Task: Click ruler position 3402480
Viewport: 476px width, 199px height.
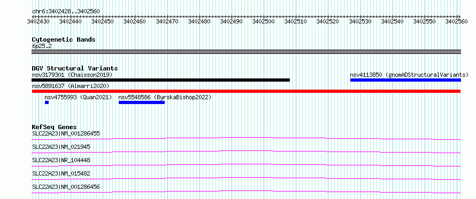Action: click(x=199, y=21)
